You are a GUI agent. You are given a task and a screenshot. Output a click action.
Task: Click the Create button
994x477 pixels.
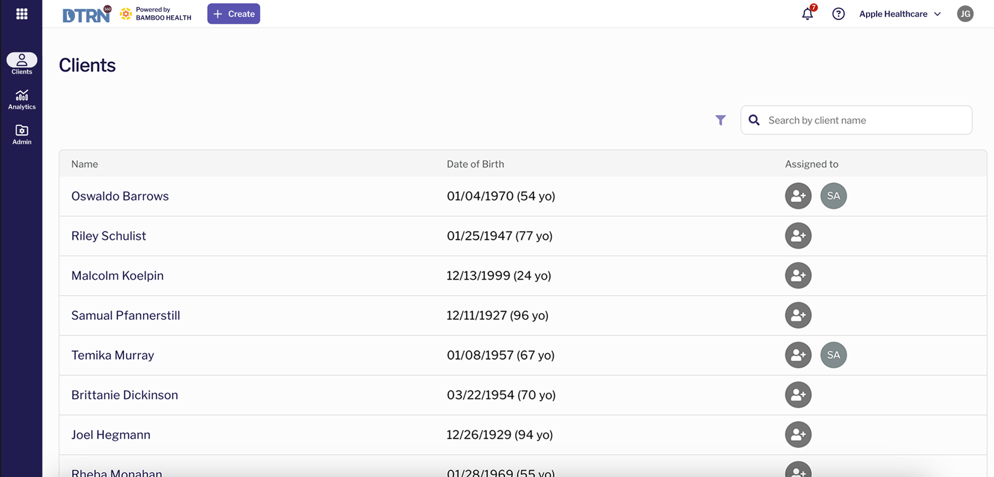[233, 14]
